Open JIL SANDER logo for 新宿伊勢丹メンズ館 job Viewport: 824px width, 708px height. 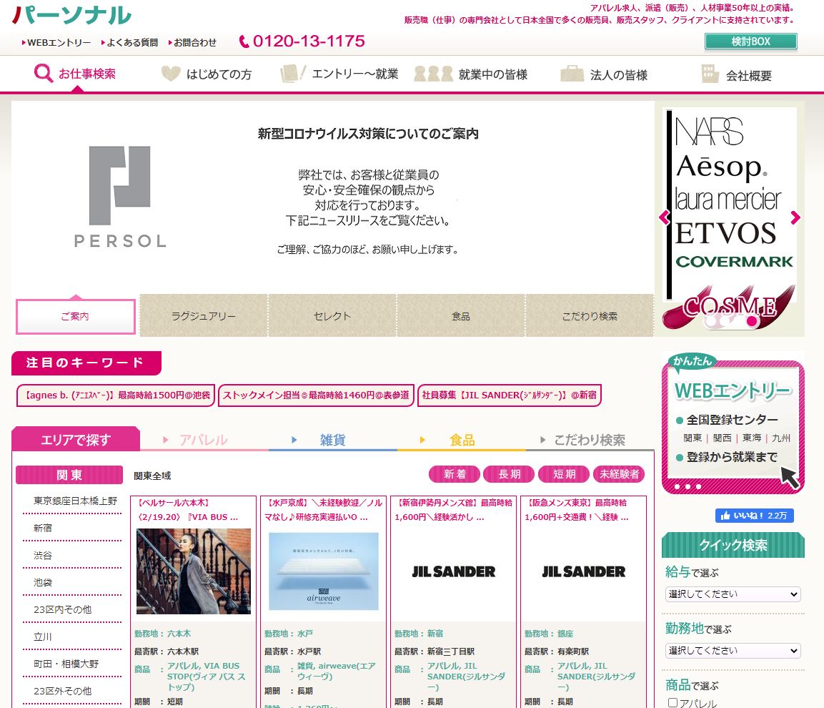pyautogui.click(x=454, y=572)
